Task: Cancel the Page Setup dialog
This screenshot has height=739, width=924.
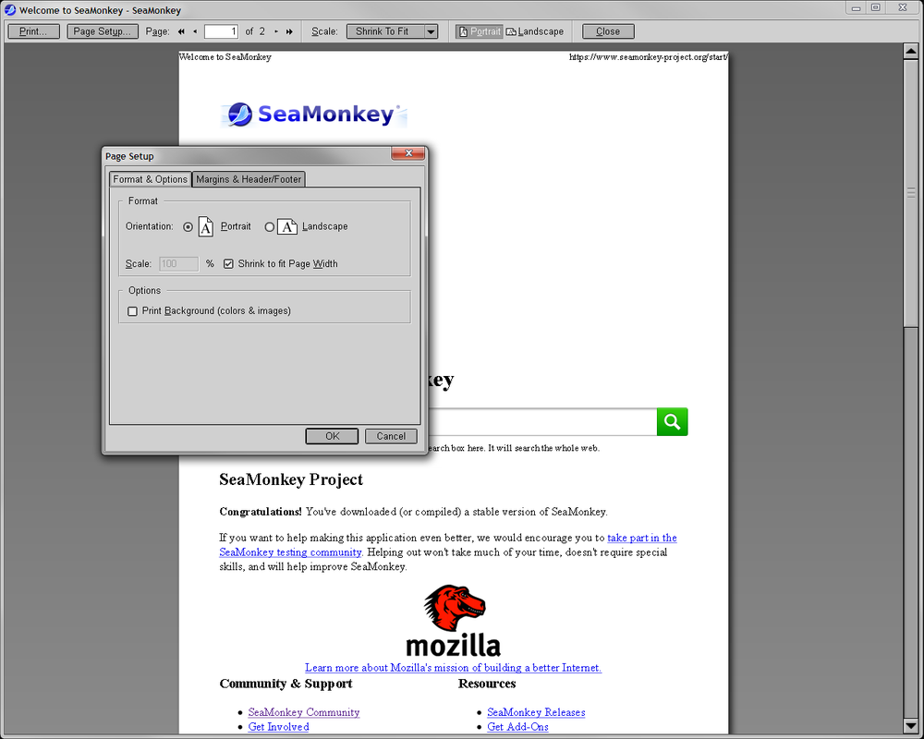Action: 391,436
